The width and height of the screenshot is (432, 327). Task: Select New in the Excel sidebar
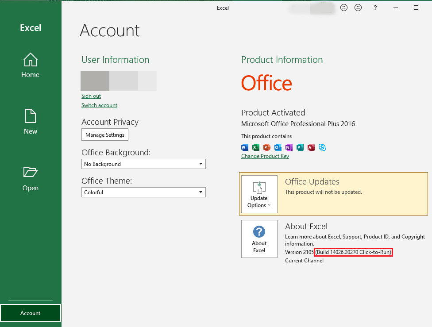30,122
